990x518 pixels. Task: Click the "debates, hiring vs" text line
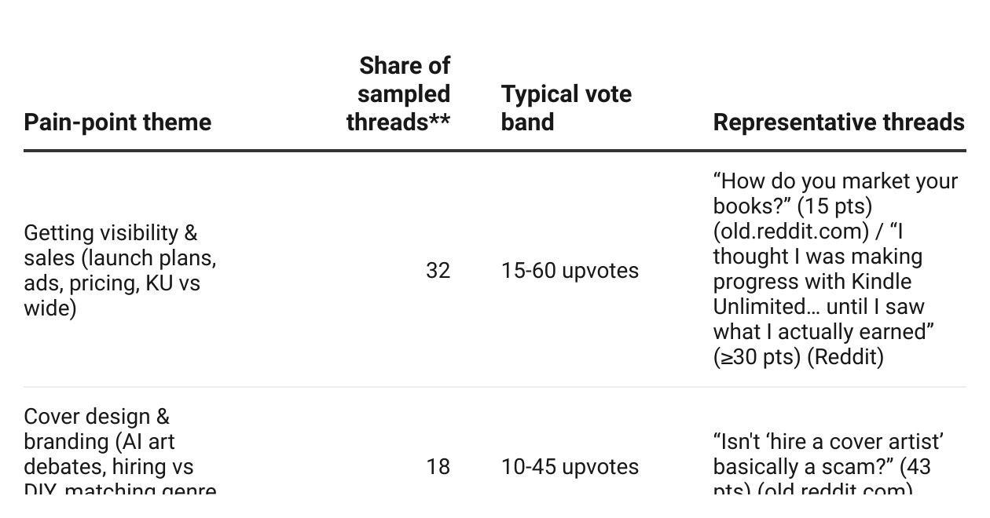pos(108,467)
